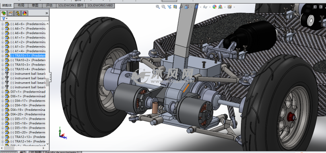The image size is (326, 153).
Task: Click the Section View icon
Action: (x=175, y=7)
